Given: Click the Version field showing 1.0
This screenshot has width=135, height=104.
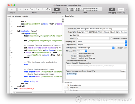Looking at the screenshot, I should (x=102, y=35).
